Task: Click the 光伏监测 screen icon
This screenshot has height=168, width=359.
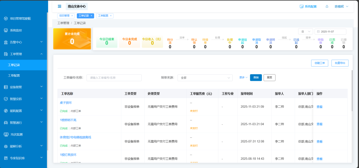Action: (x=6, y=134)
